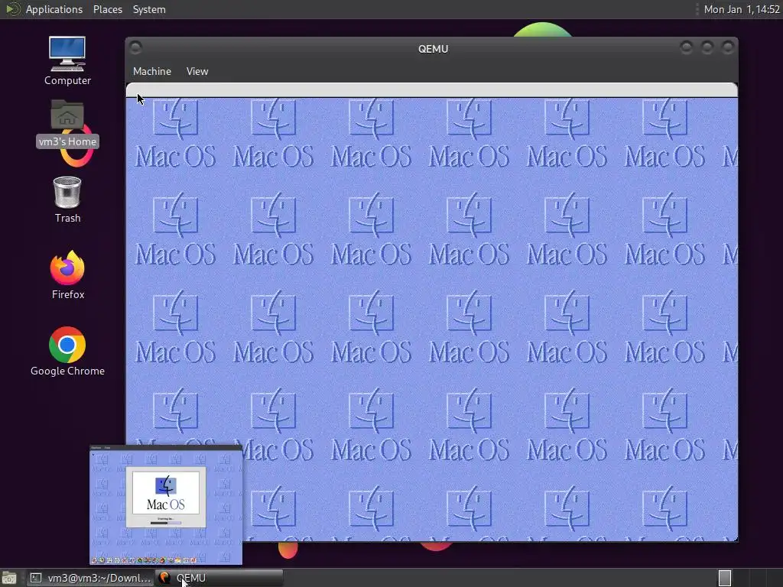Open vm3's Home folder icon

(x=67, y=124)
